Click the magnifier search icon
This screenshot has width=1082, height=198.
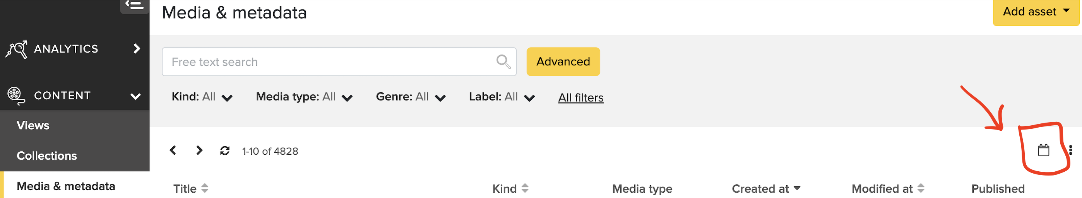(x=503, y=61)
